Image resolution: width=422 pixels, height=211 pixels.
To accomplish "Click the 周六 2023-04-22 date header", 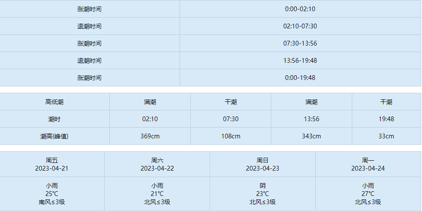I will click(157, 164).
